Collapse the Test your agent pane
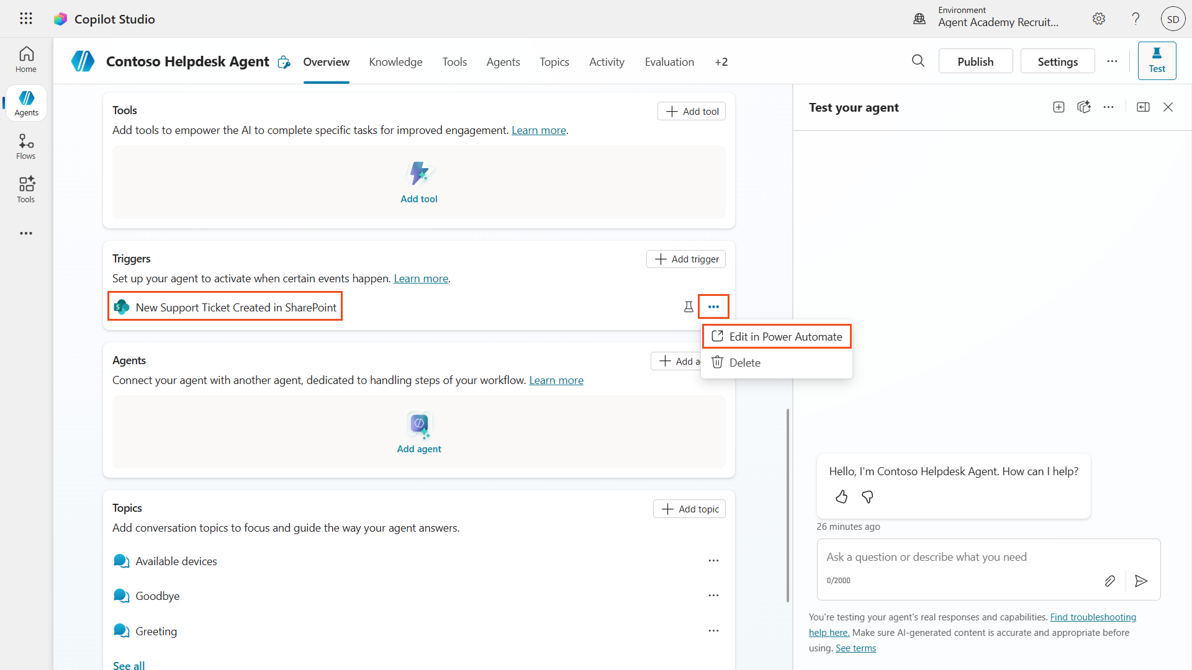 pos(1143,107)
